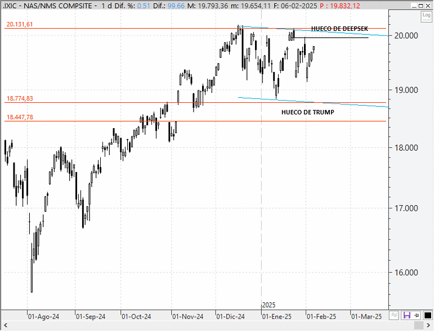
Task: Select the 18.447,78 level label
Action: click(x=20, y=117)
